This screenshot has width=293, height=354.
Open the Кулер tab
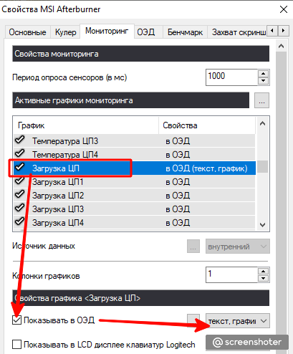[x=65, y=32]
